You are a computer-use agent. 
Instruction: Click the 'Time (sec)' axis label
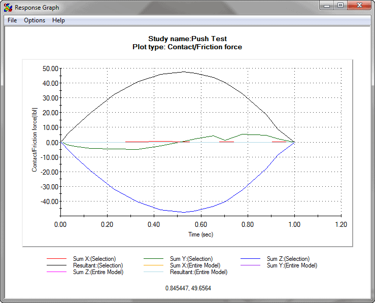click(x=200, y=234)
